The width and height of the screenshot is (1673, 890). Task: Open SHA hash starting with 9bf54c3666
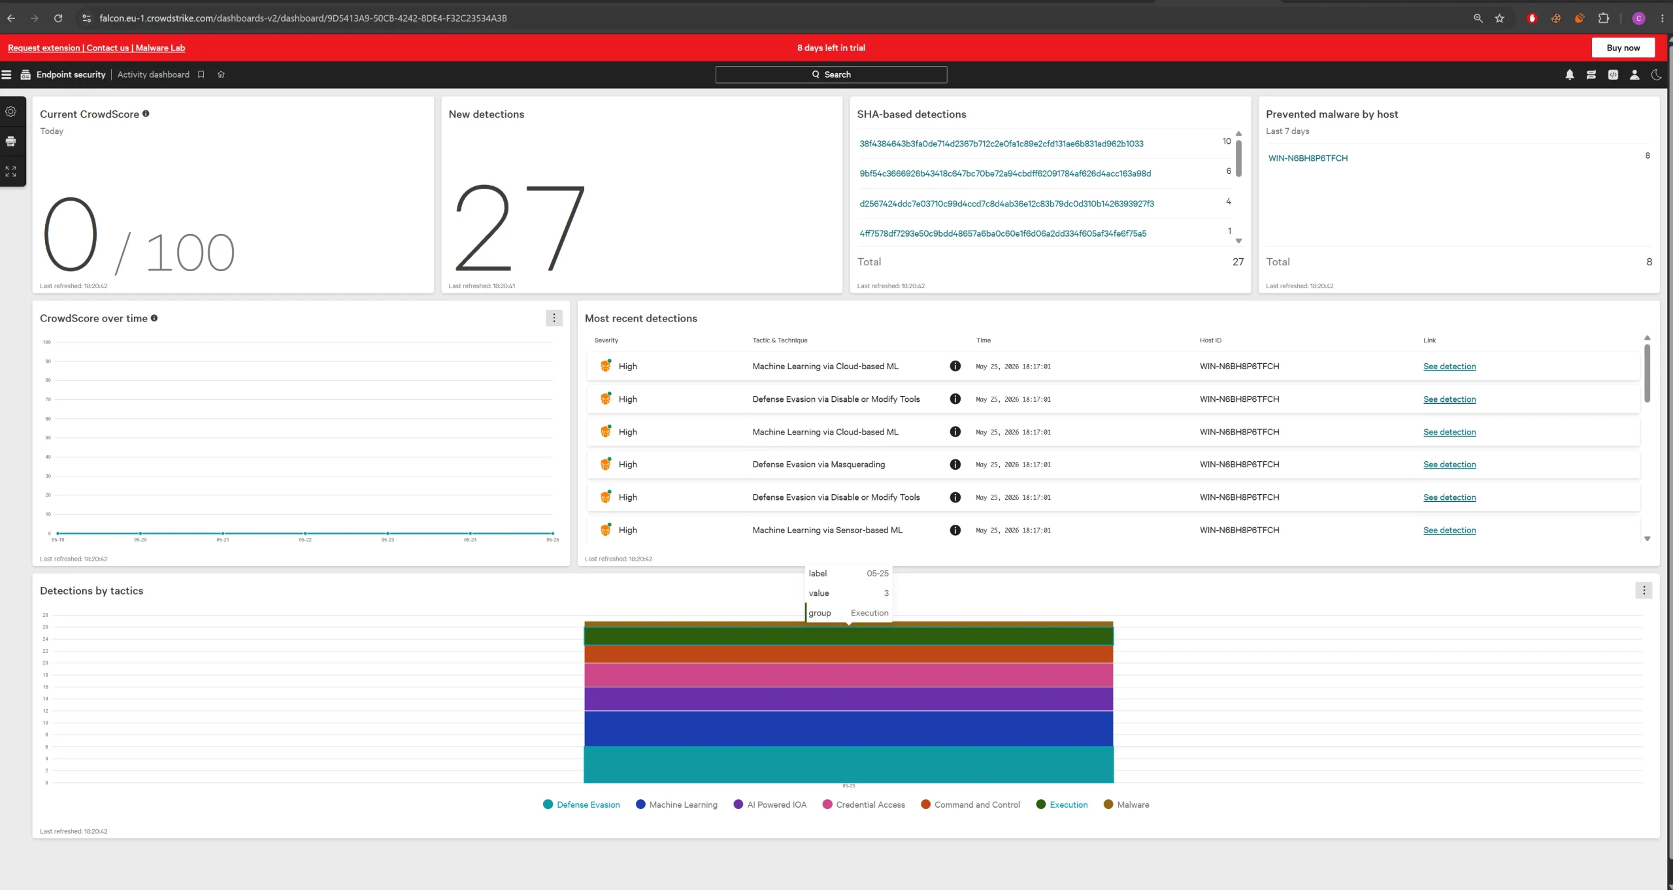click(1005, 174)
